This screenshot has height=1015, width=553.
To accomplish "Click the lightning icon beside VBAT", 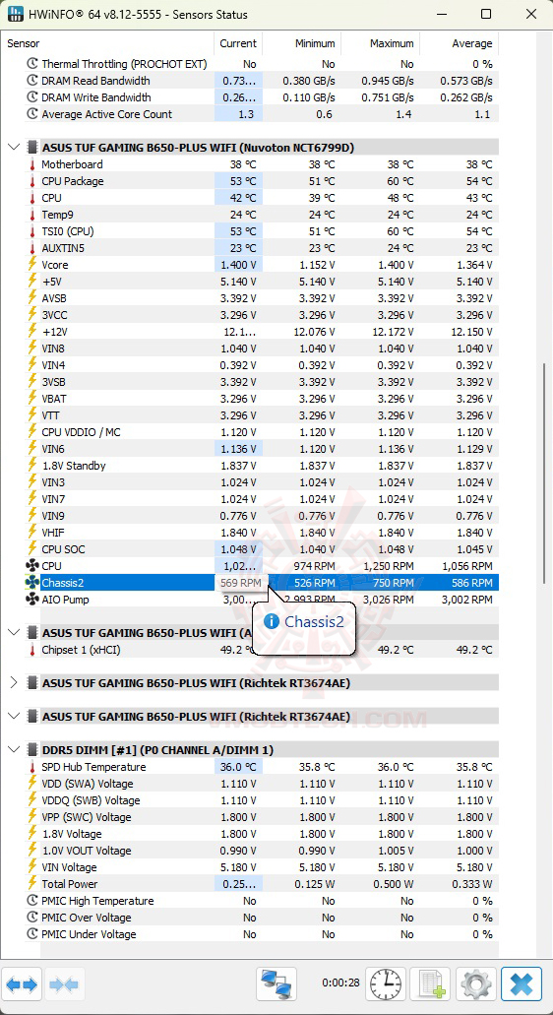I will click(31, 399).
